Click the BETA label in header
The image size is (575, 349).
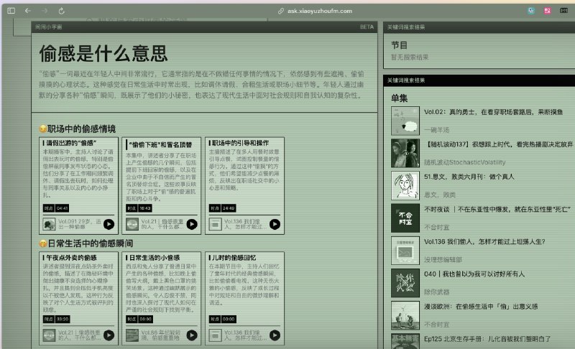click(x=367, y=27)
